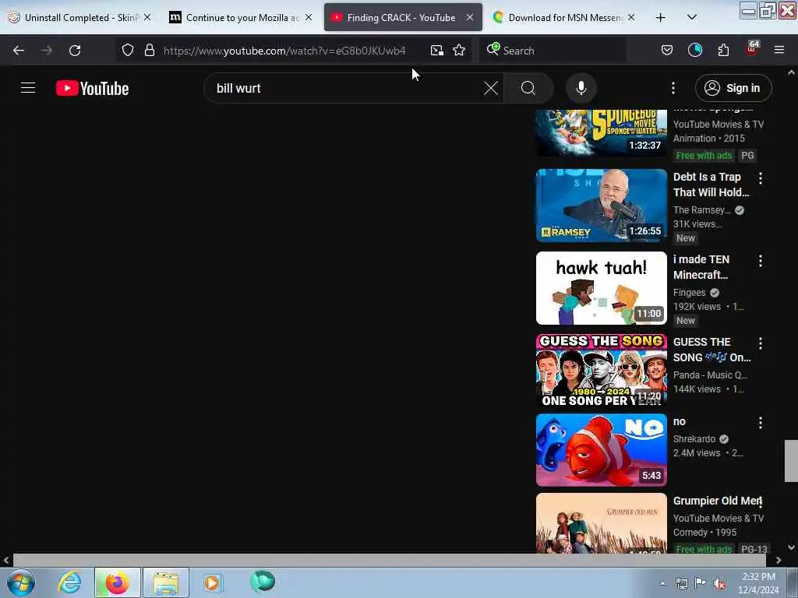Click the horizontal page scrollbar

pos(390,560)
